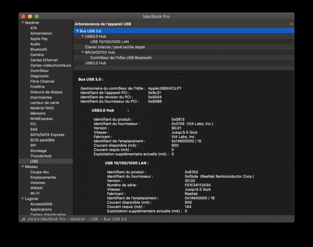Select Thunderbolt in the sidebar

coord(41,156)
